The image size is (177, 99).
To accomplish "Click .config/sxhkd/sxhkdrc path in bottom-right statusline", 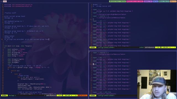I will click(106, 95).
